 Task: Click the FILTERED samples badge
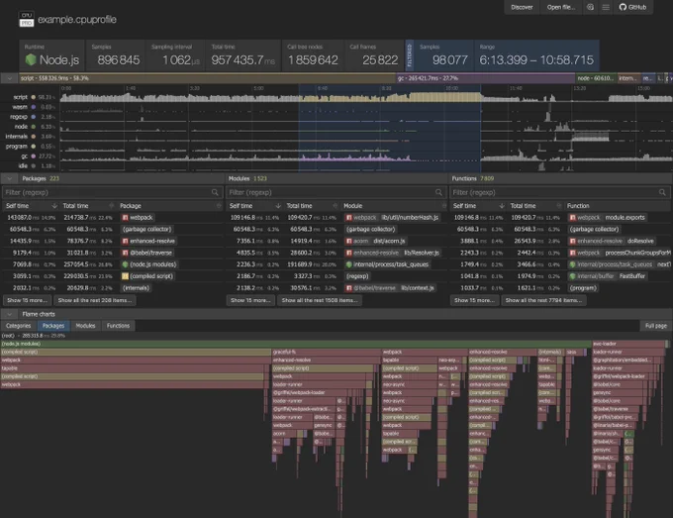pyautogui.click(x=410, y=55)
